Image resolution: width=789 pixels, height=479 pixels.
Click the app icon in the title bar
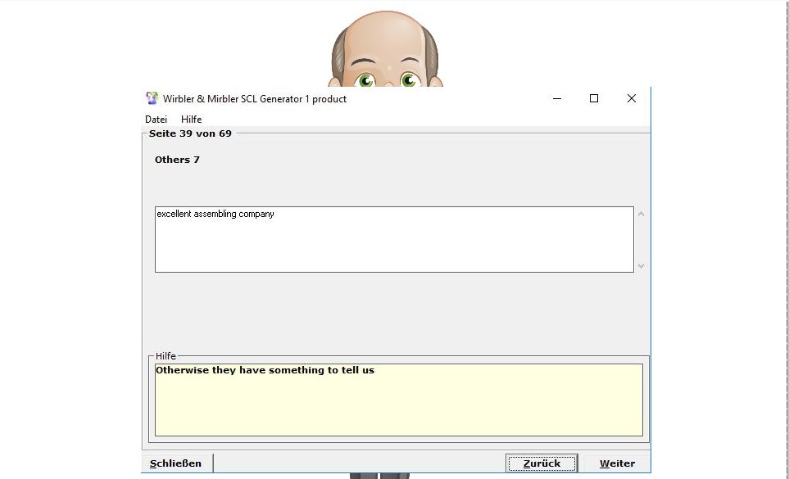(152, 99)
